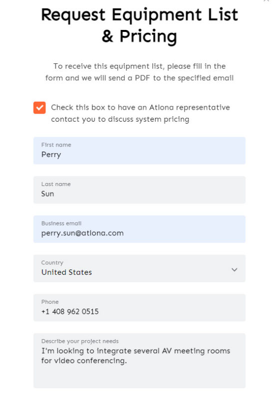Click the perry.sun@atlona.com email text
The image size is (275, 399).
(82, 233)
